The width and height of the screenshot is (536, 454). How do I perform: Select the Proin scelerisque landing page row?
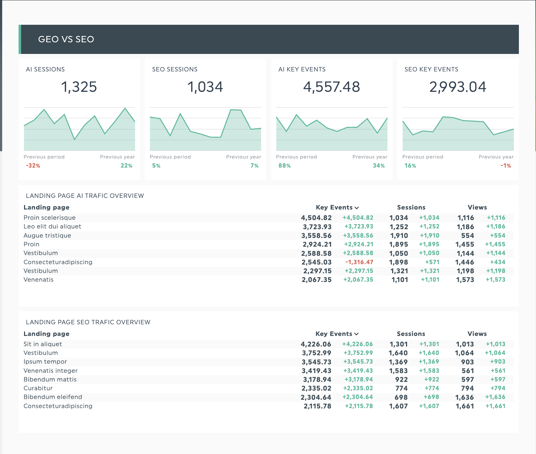50,218
